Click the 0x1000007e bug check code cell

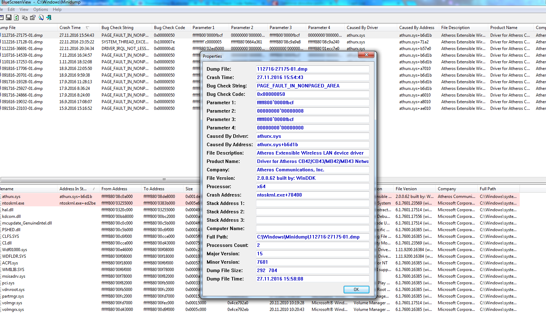(164, 42)
